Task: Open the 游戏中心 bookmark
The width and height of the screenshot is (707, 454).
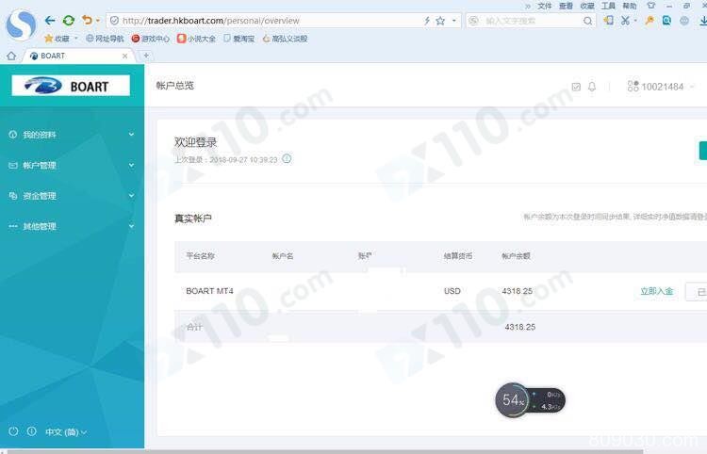Action: (x=151, y=39)
